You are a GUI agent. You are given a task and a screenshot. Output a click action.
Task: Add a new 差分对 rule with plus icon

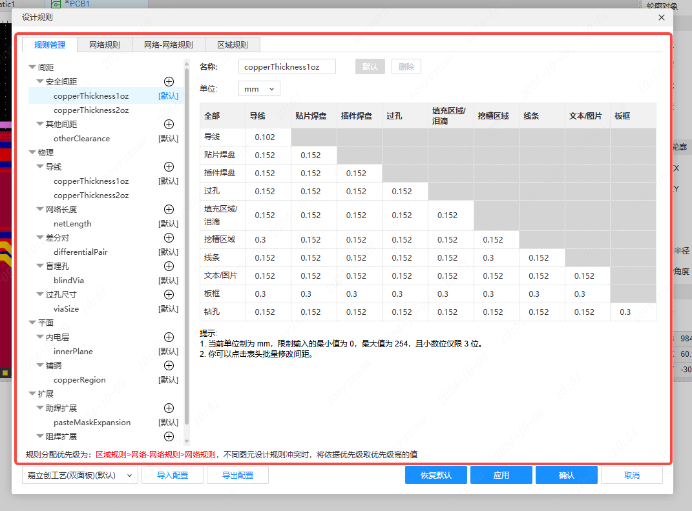(169, 238)
